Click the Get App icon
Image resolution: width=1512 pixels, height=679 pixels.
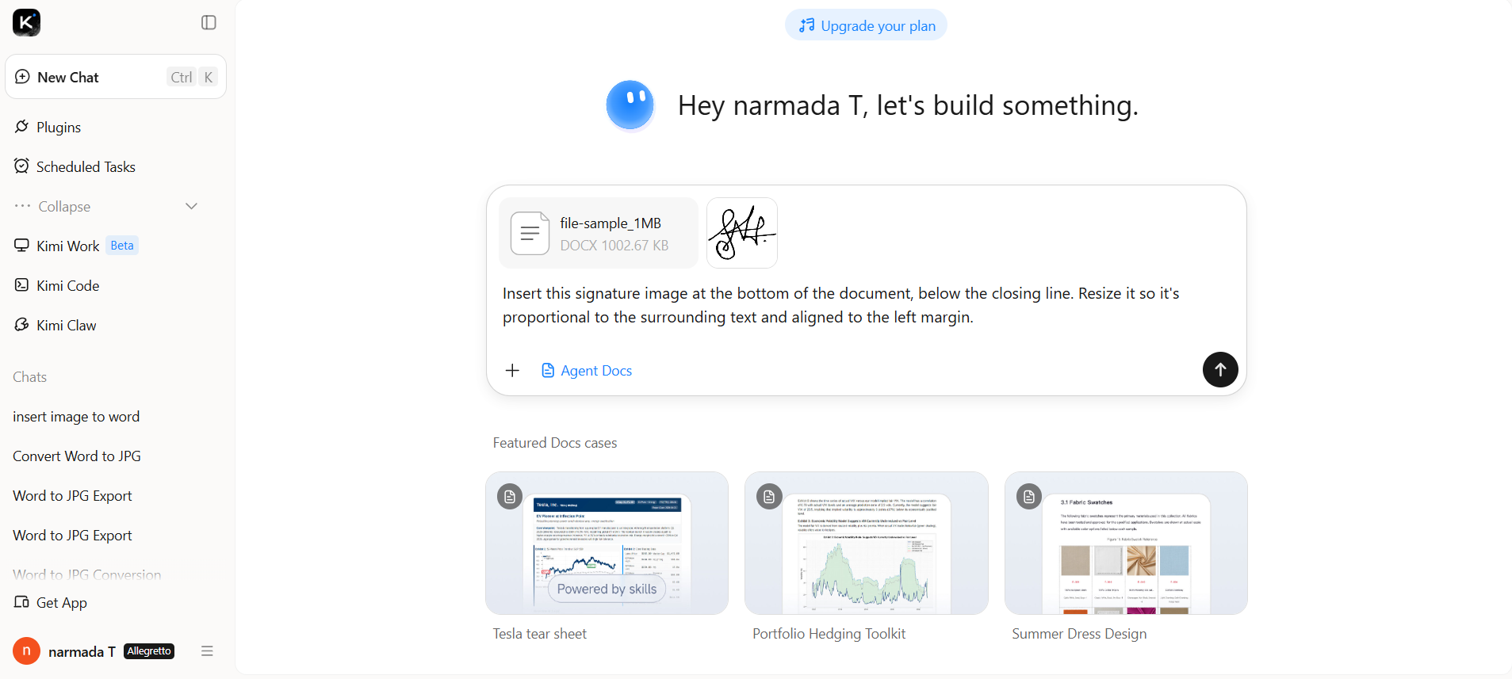[x=21, y=602]
